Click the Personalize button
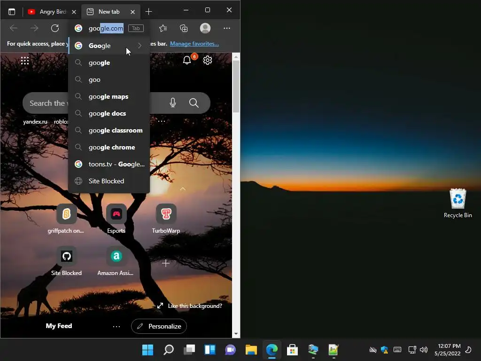 tap(159, 326)
